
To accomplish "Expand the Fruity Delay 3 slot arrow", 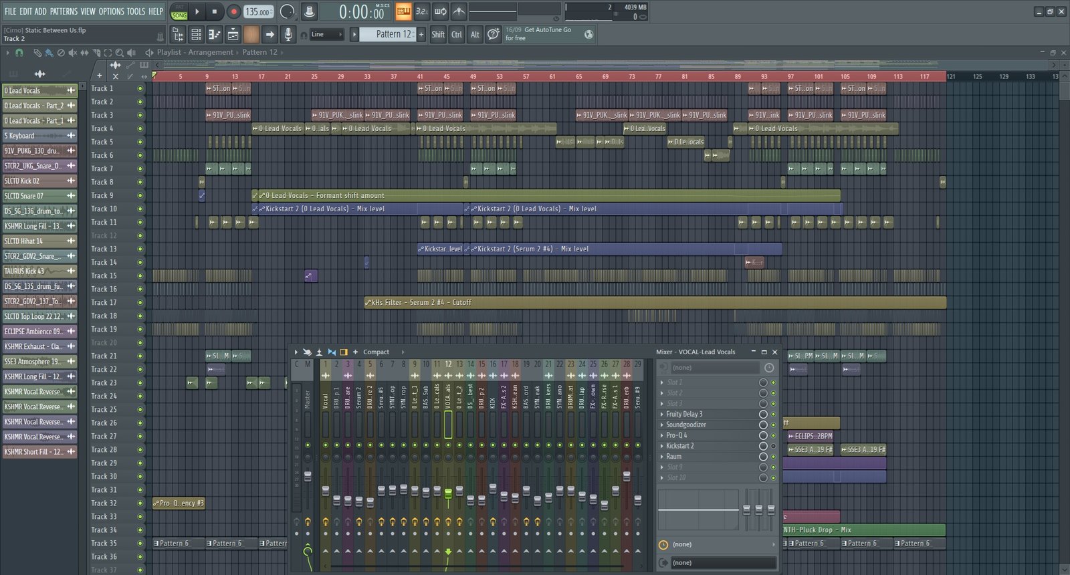I will 662,415.
